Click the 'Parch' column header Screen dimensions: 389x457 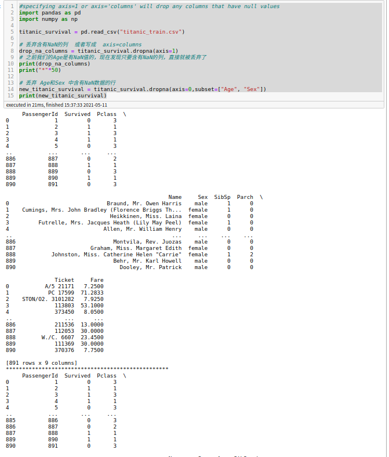[x=245, y=197]
